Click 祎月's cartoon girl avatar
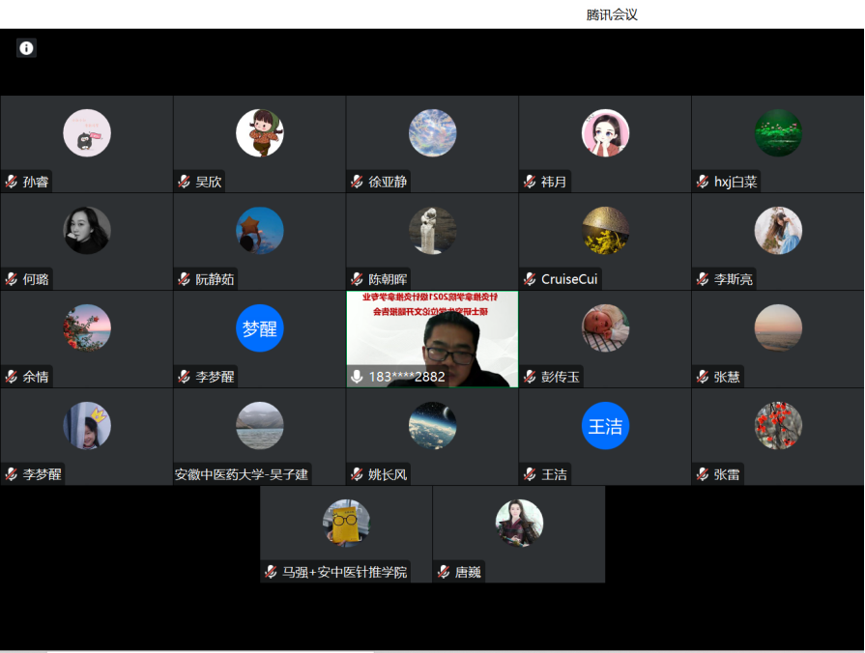This screenshot has height=653, width=865. pyautogui.click(x=605, y=133)
